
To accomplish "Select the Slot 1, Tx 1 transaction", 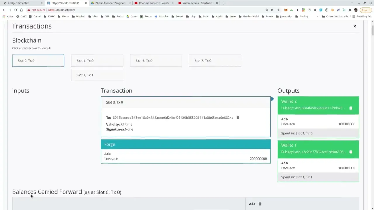I will coord(97,75).
